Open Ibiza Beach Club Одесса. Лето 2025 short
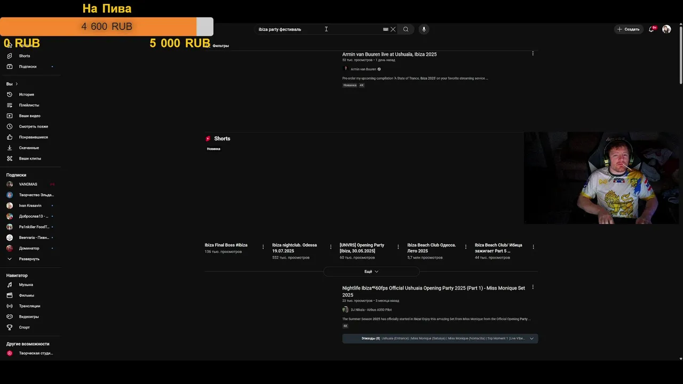The width and height of the screenshot is (683, 384). click(432, 248)
